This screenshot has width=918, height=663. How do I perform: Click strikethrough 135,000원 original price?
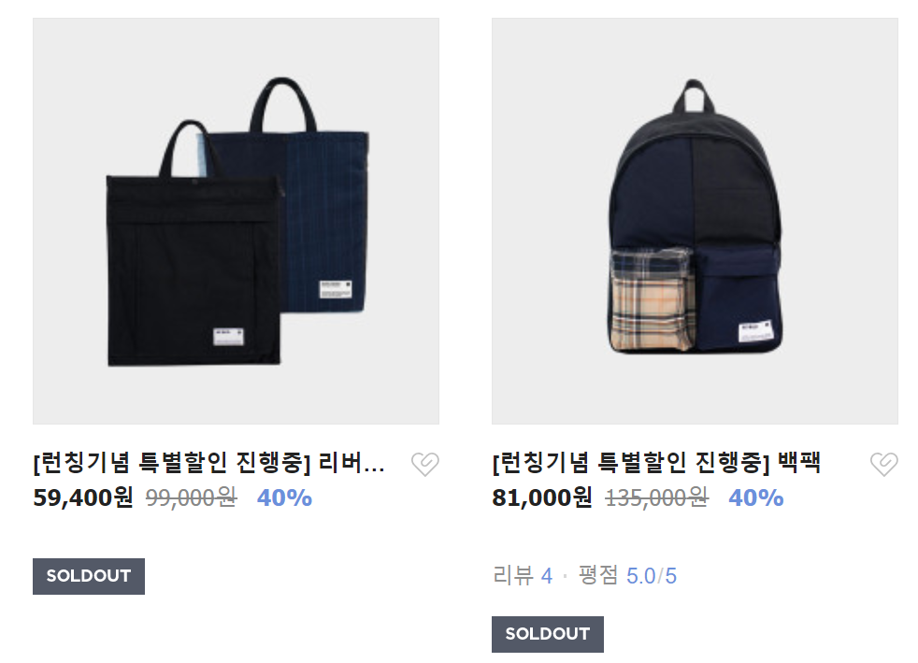[x=657, y=497]
